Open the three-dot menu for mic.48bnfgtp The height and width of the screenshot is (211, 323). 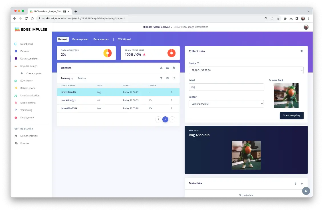tap(171, 100)
